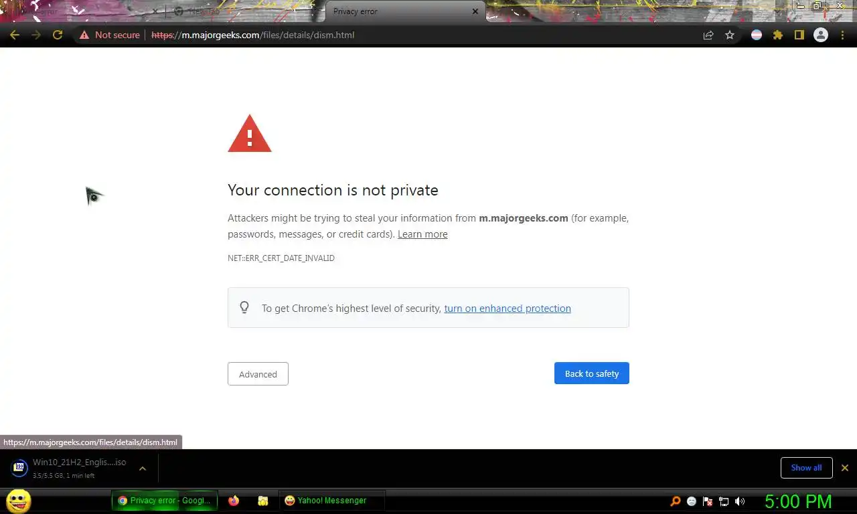Expand the download item options chevron

click(143, 468)
